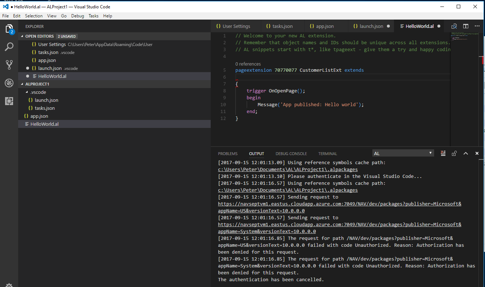Split the editor
This screenshot has width=485, height=287.
[x=465, y=26]
